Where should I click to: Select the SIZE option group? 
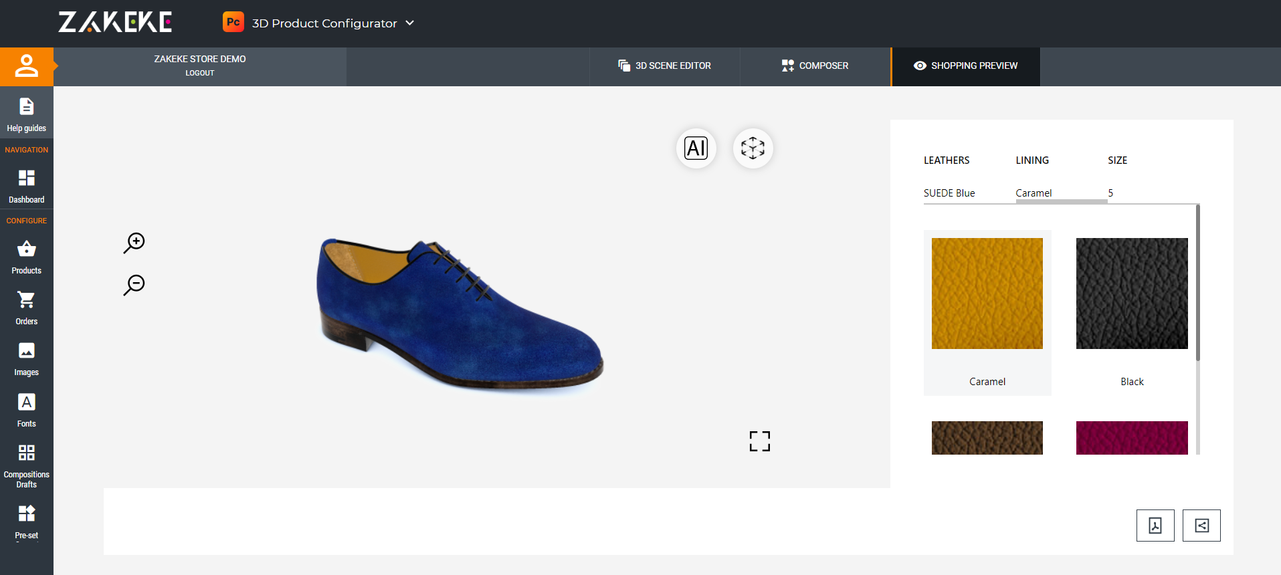pos(1117,160)
